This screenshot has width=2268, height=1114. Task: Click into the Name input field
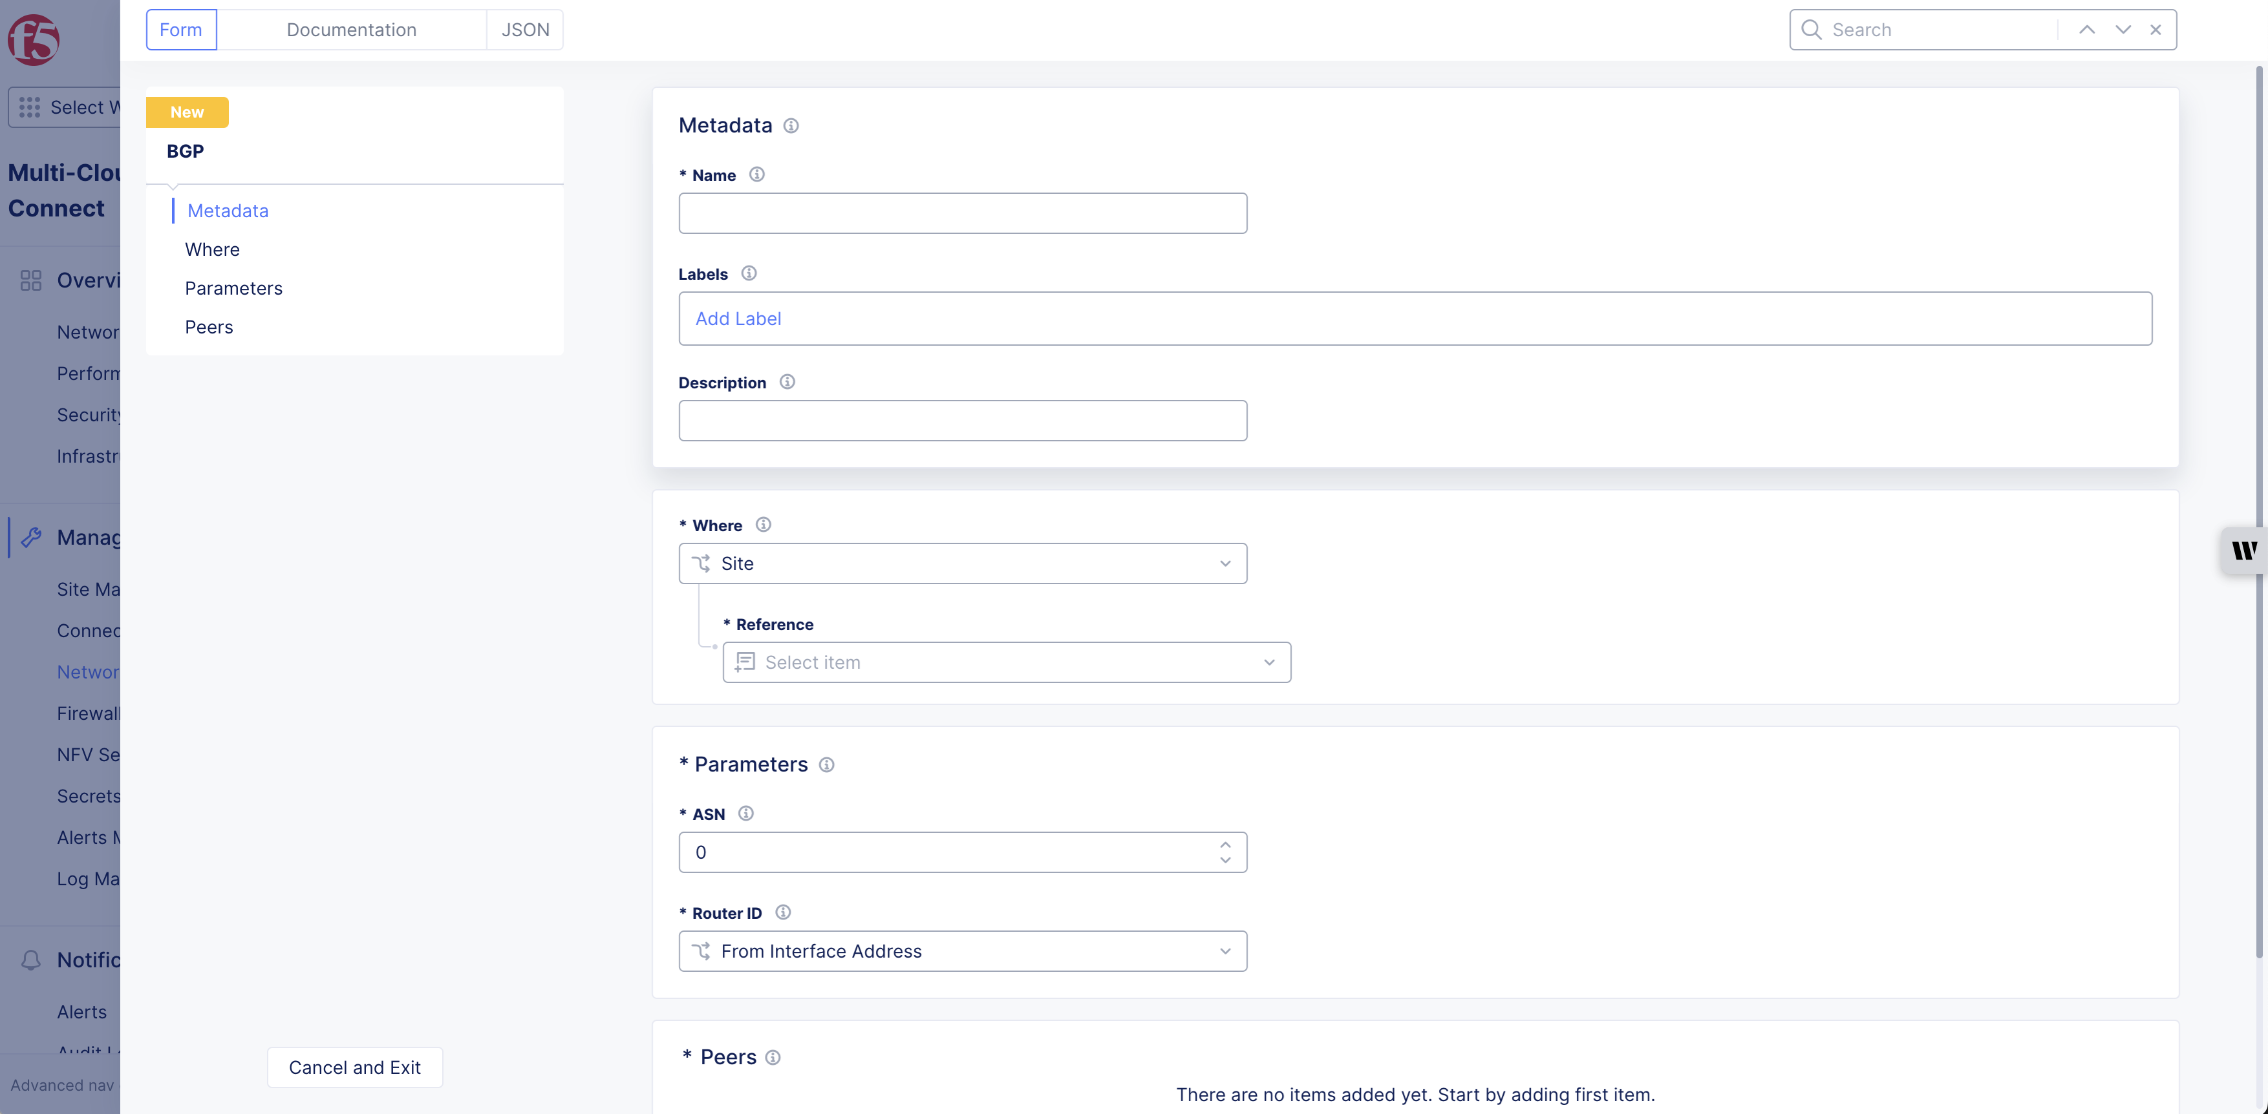(962, 213)
